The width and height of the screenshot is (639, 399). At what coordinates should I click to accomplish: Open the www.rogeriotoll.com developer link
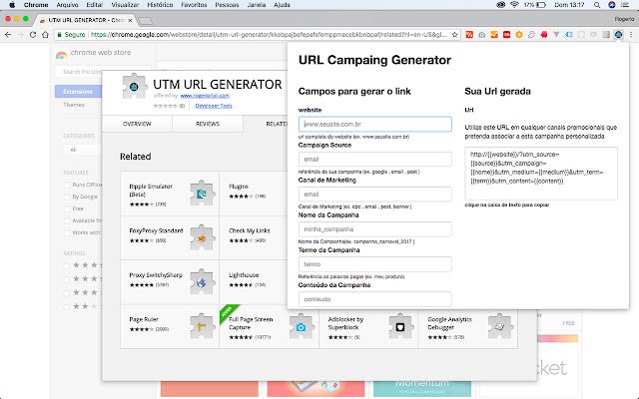pos(205,96)
